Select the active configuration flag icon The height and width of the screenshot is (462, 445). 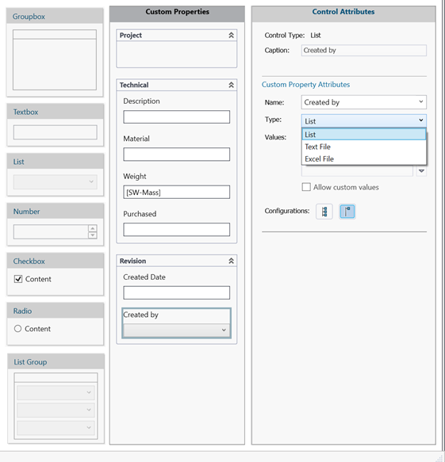[347, 212]
